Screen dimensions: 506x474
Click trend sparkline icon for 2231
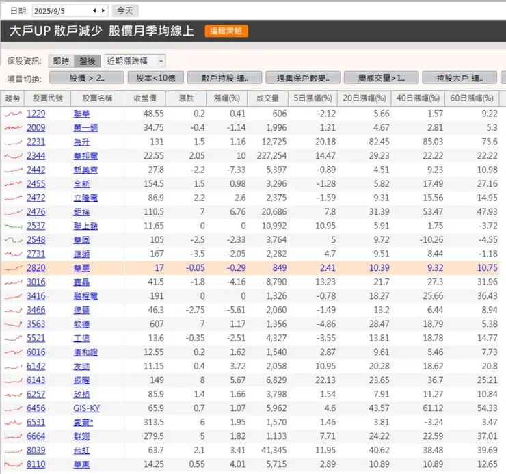(13, 142)
